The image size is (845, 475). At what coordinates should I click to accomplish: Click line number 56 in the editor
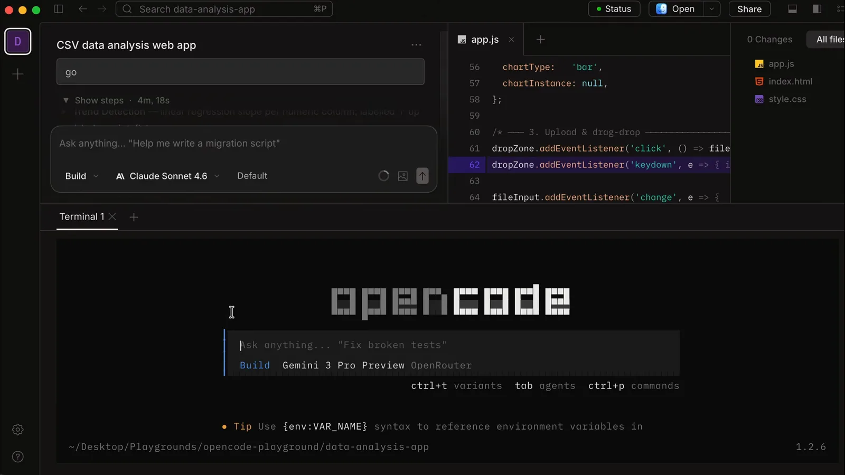pos(474,67)
